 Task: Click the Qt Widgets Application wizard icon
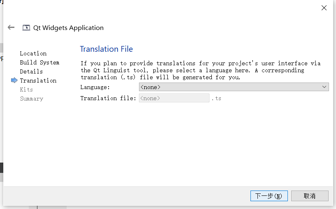pos(26,28)
